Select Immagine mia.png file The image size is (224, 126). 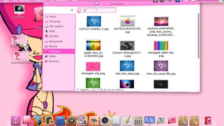click(x=93, y=68)
